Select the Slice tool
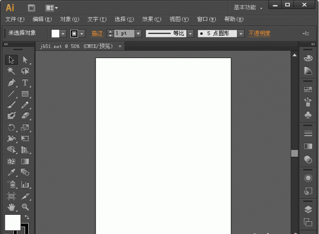The width and height of the screenshot is (319, 234). (x=25, y=196)
